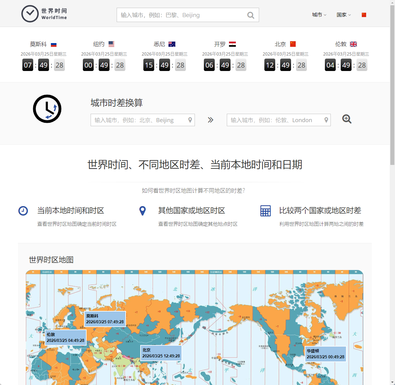Select the 纽约 city label
The image size is (395, 385).
tap(99, 44)
